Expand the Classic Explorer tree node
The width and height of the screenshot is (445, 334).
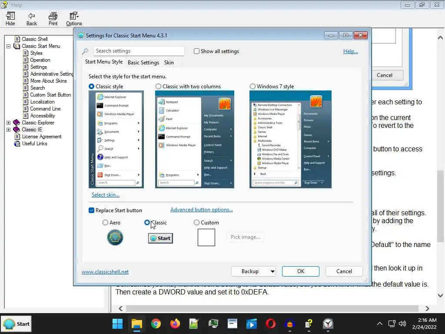[x=9, y=123]
